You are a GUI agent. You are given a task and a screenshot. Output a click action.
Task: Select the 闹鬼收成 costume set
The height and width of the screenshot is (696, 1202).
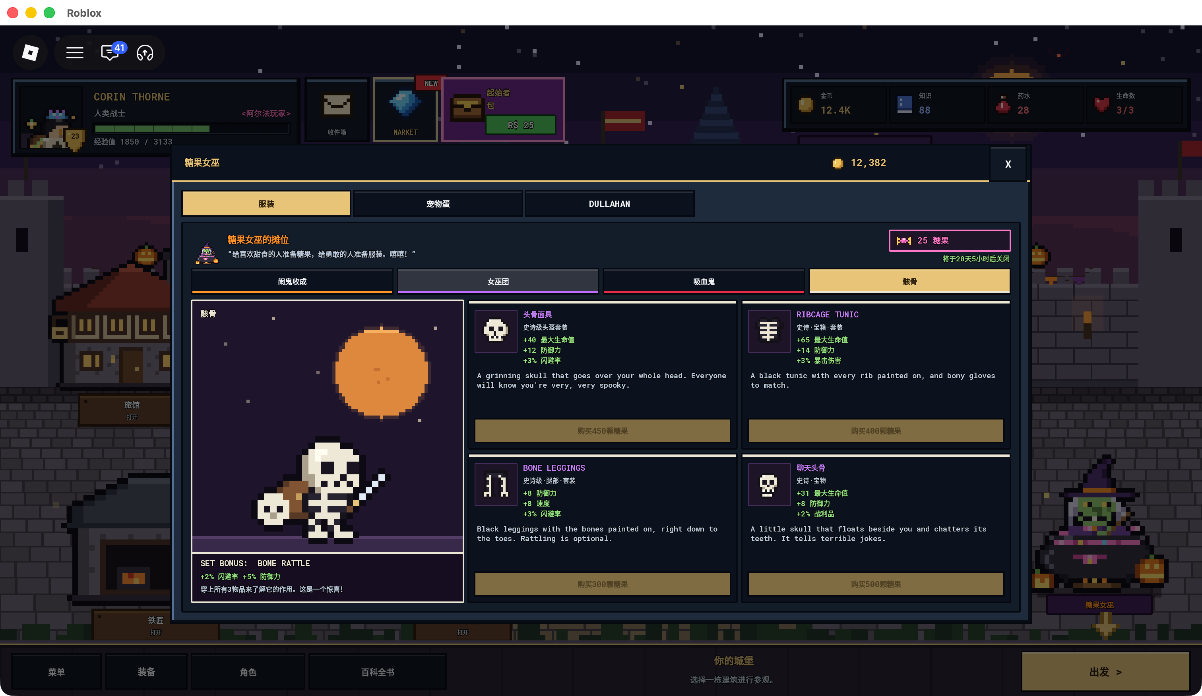click(x=292, y=281)
